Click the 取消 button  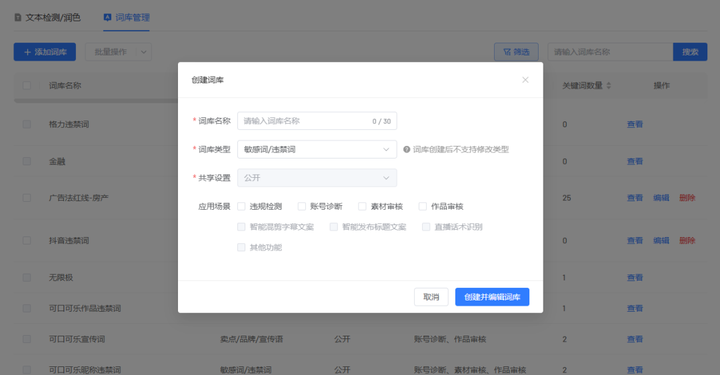(431, 297)
